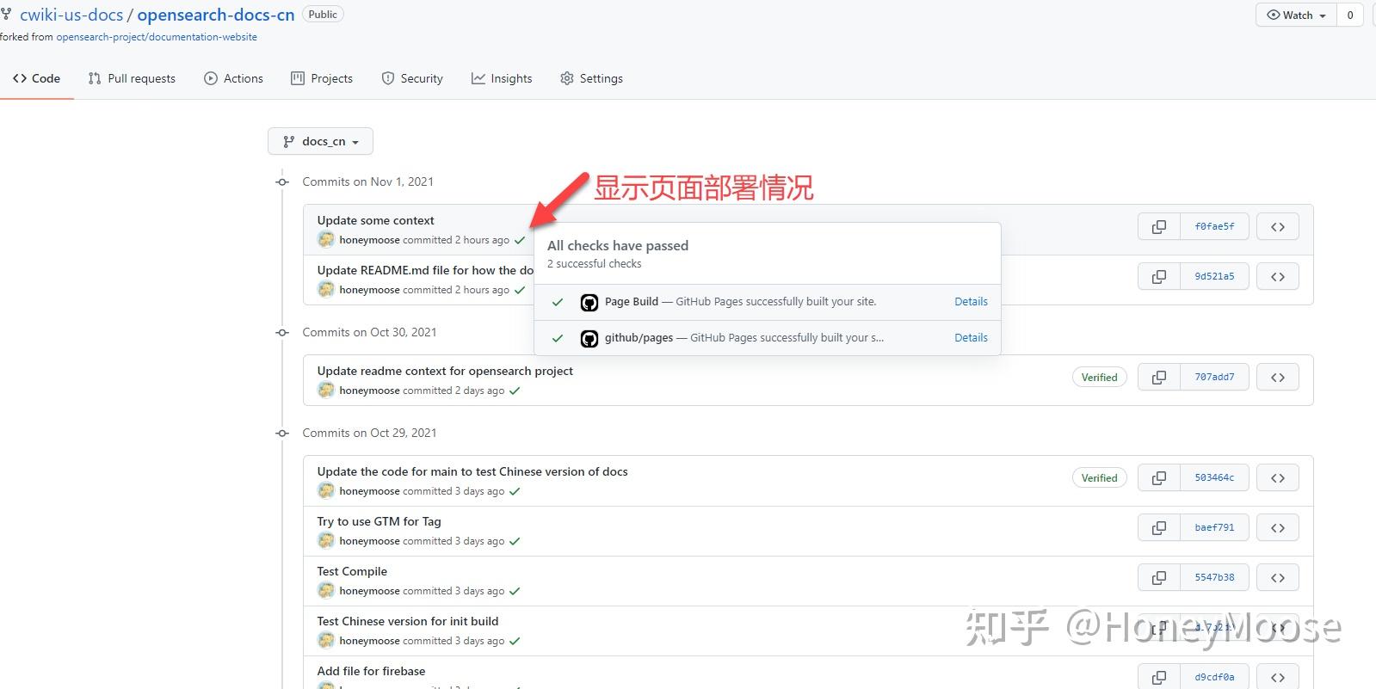This screenshot has height=689, width=1376.
Task: Browse repository at commit f0fae5f
Action: [x=1278, y=227]
